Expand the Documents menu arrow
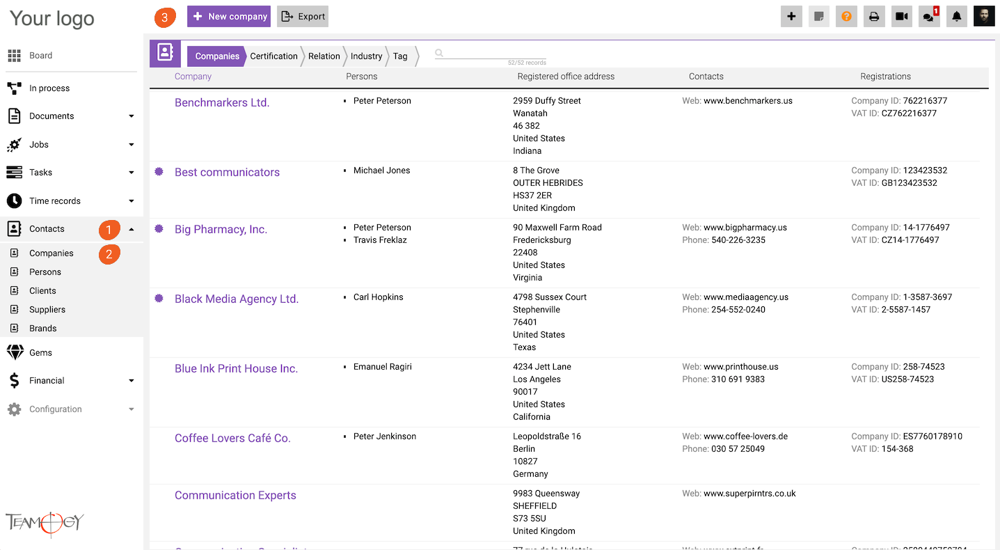Image resolution: width=1000 pixels, height=550 pixels. pos(132,116)
